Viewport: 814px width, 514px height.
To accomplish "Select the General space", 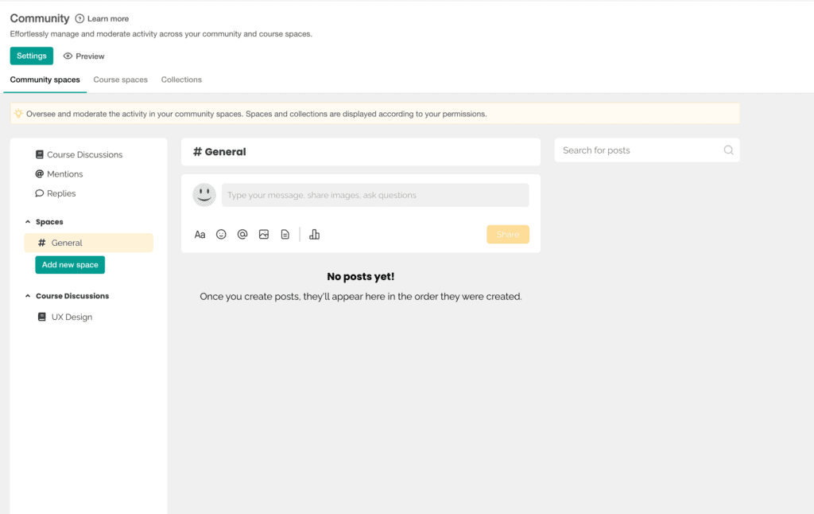I will point(67,243).
